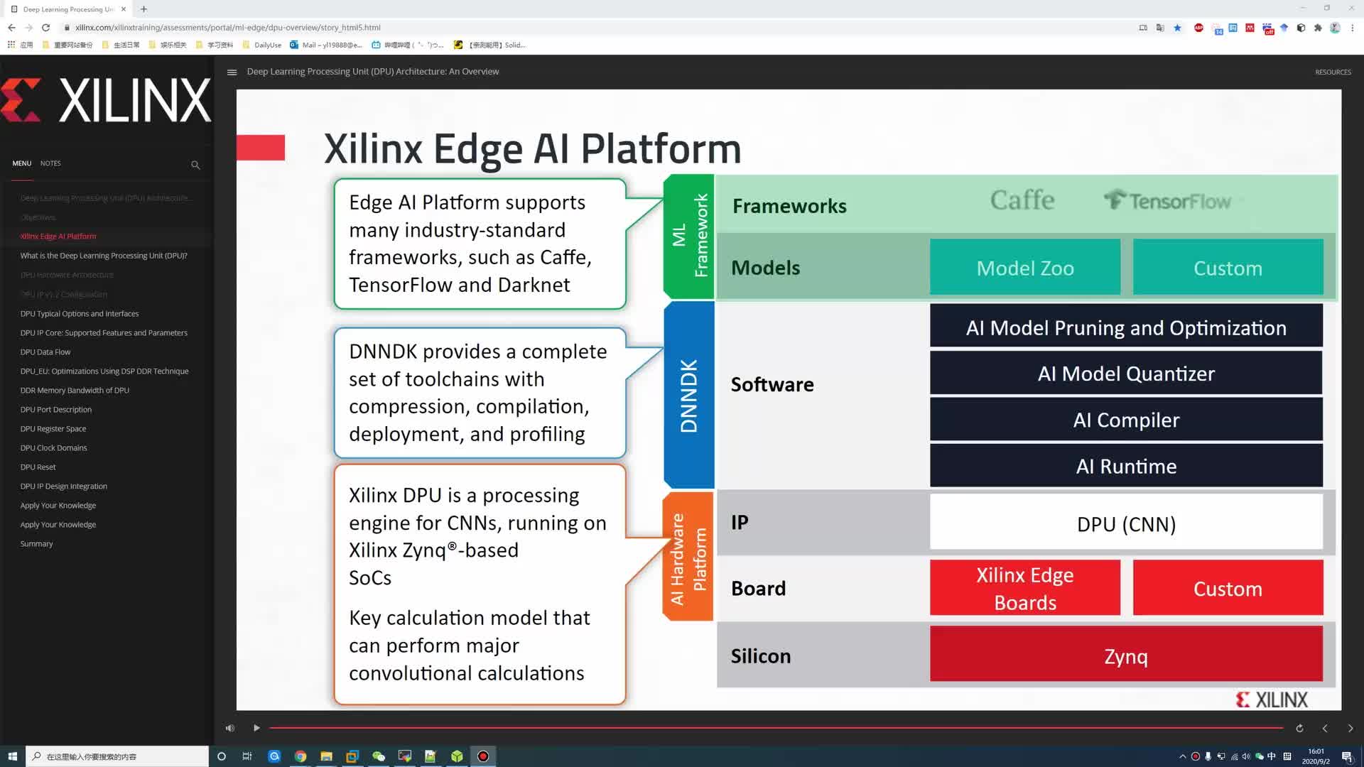Viewport: 1364px width, 767px height.
Task: Open 'Summary' menu entry
Action: point(36,544)
